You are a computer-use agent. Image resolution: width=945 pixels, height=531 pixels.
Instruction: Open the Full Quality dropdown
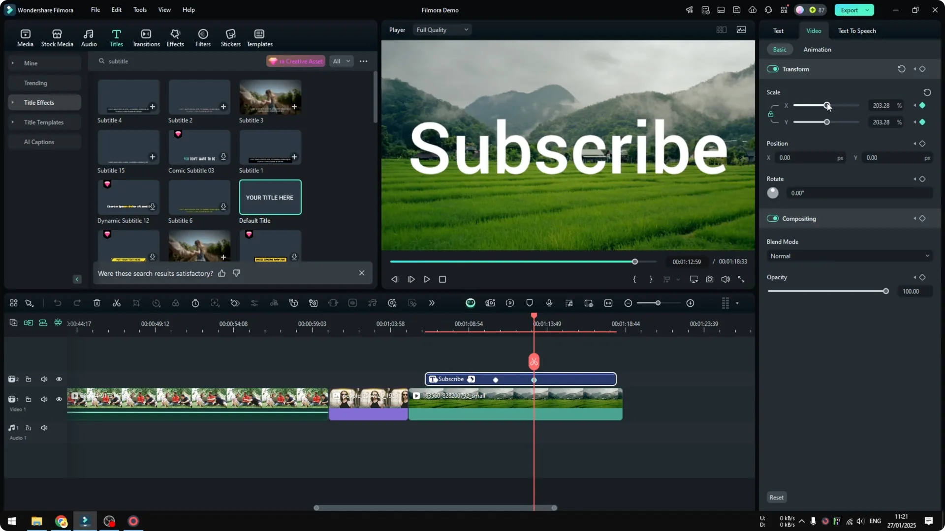[x=442, y=30]
